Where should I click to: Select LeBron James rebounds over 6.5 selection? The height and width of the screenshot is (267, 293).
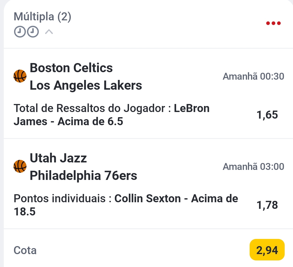111,115
